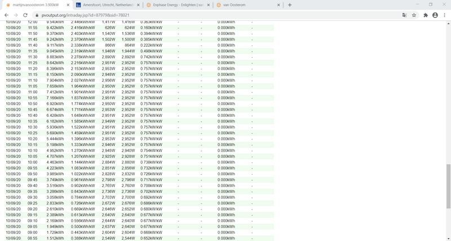This screenshot has height=241, width=451.
Task: Select energy value 6.428kWh
Action: 55,116
